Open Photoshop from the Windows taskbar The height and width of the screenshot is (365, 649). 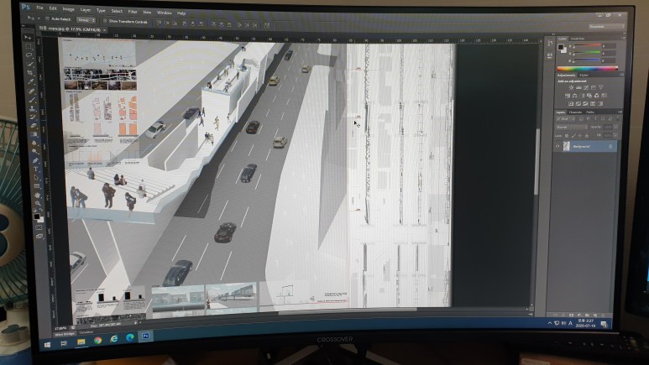point(147,336)
